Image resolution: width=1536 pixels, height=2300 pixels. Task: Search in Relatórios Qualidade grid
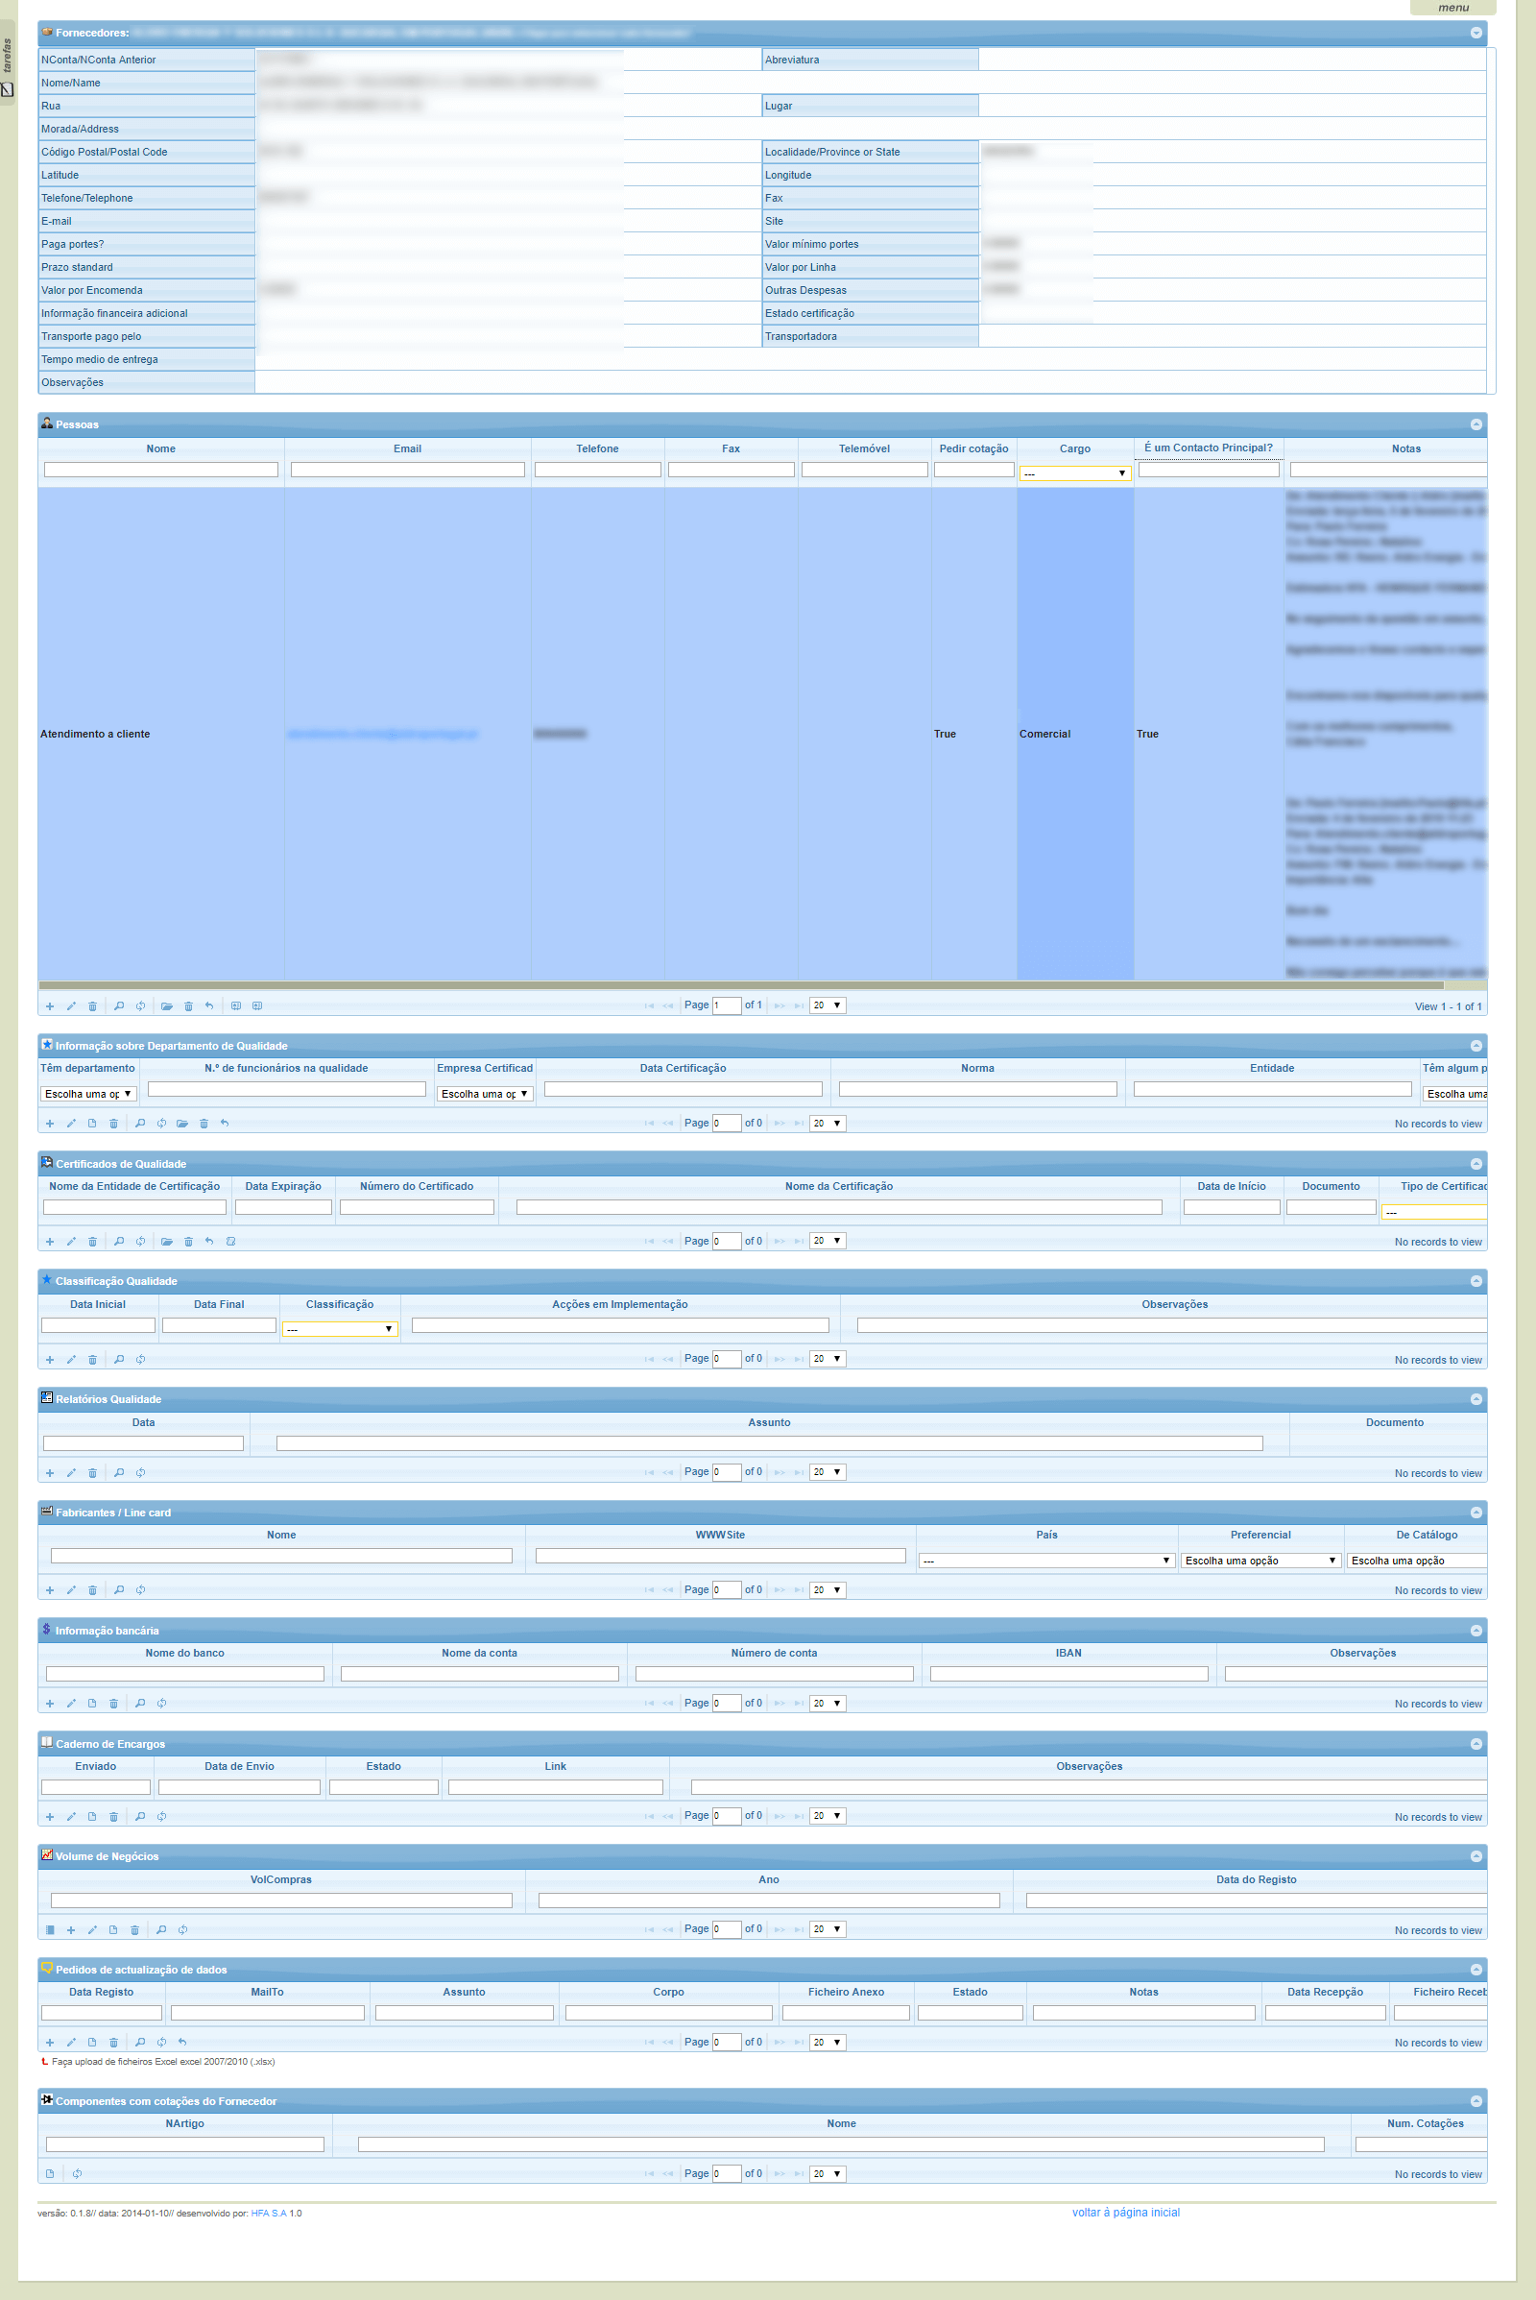click(118, 1472)
